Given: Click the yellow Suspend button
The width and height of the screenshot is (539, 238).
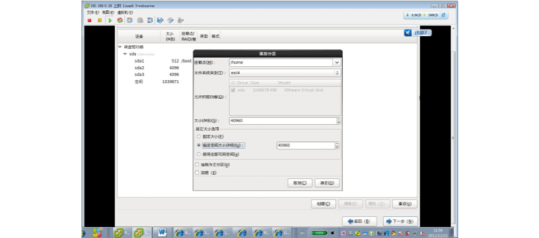Looking at the screenshot, I should pos(100,20).
